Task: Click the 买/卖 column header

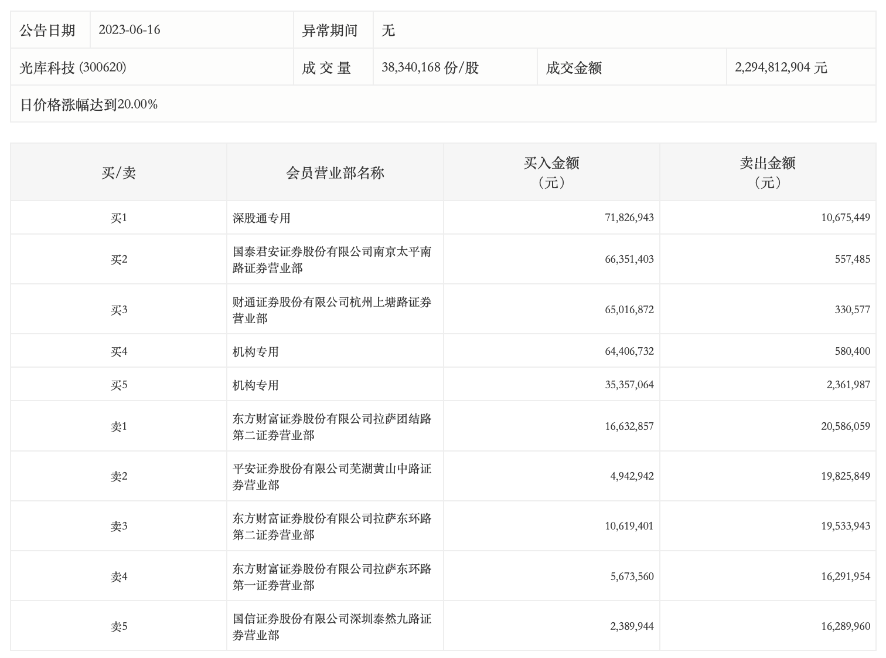Action: pos(118,172)
